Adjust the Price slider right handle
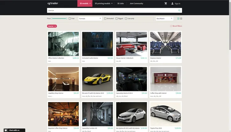Viewport: 231px width, 132px height. pos(66,19)
